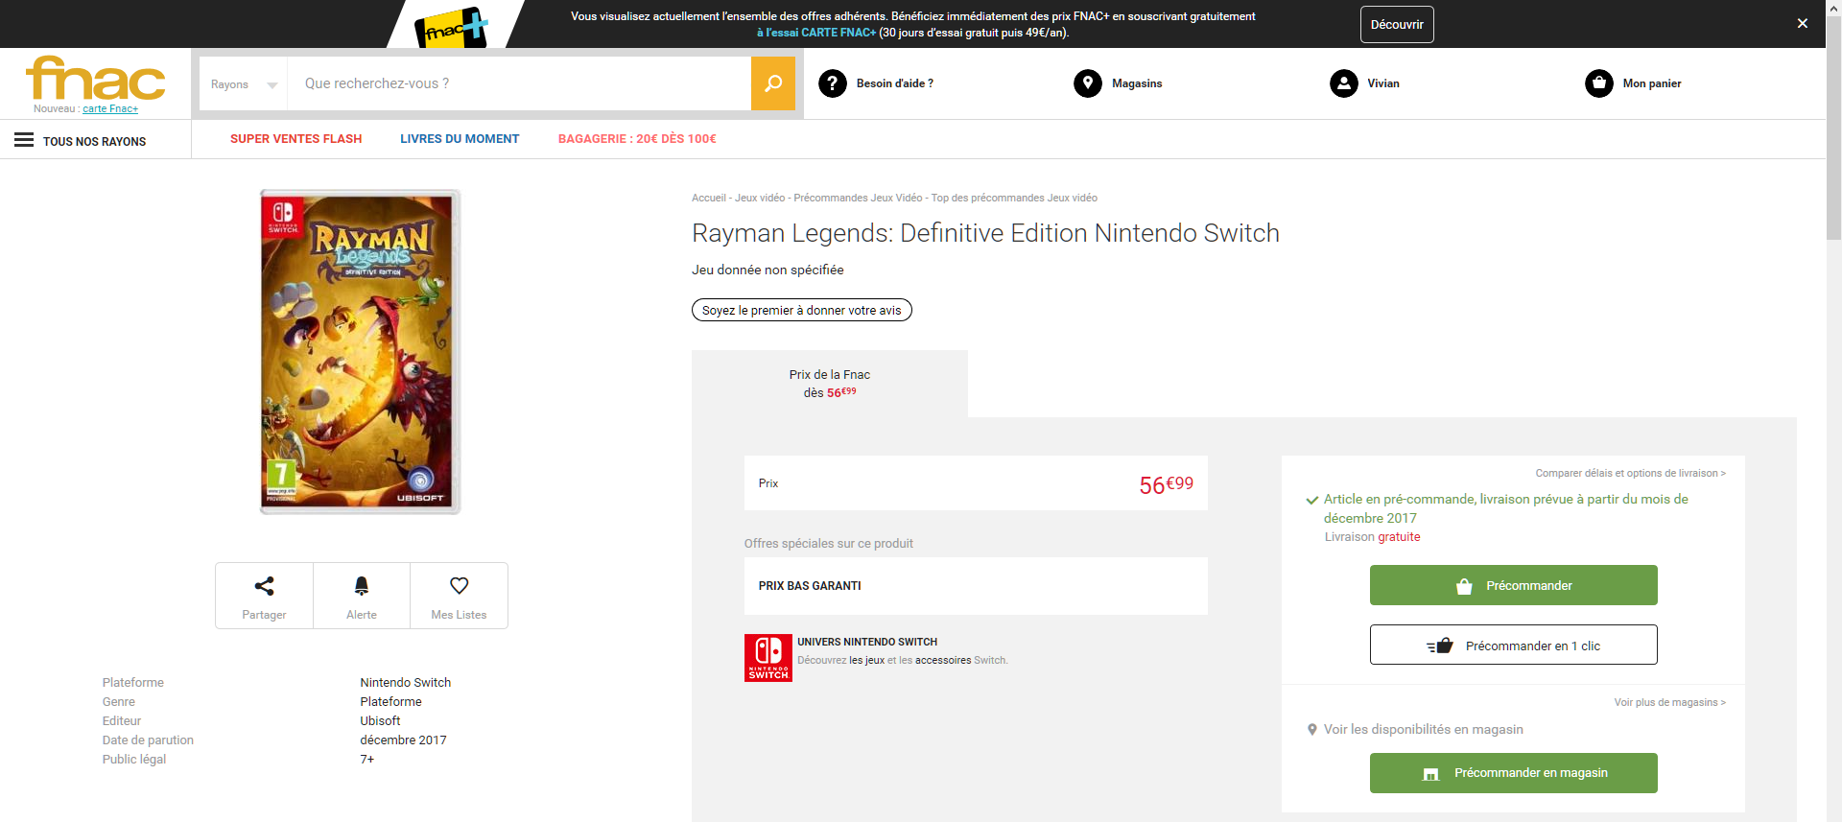This screenshot has height=822, width=1842.
Task: Click the green Précommander button
Action: pos(1514,585)
